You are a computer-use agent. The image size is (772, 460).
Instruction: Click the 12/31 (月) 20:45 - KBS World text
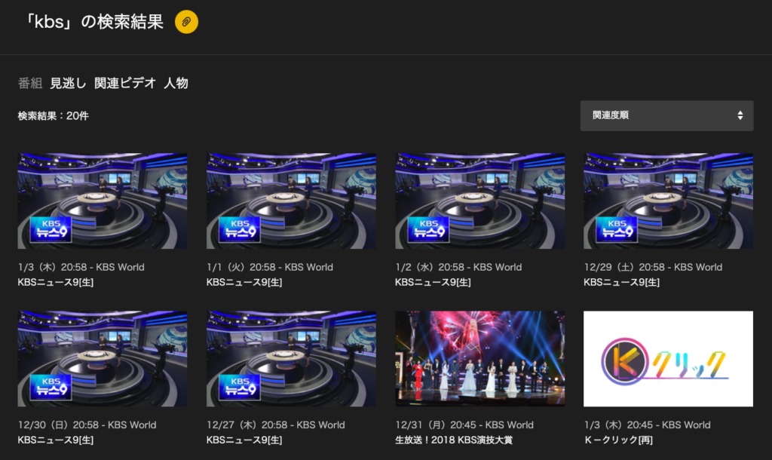point(464,425)
